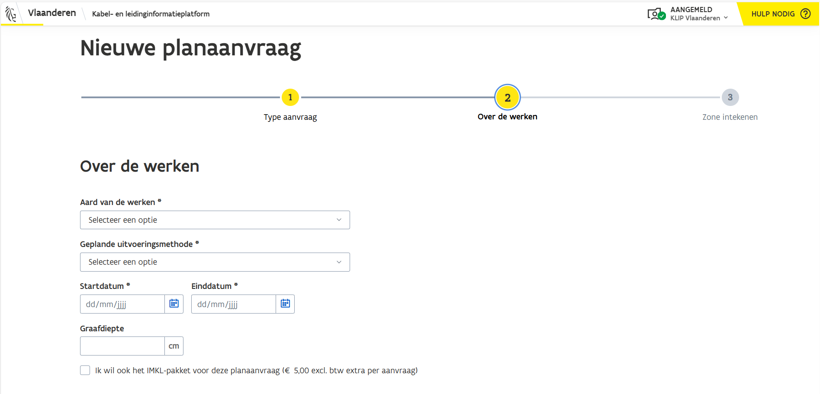Enable the IMKL-pakket checkbox
The width and height of the screenshot is (820, 394).
point(85,370)
